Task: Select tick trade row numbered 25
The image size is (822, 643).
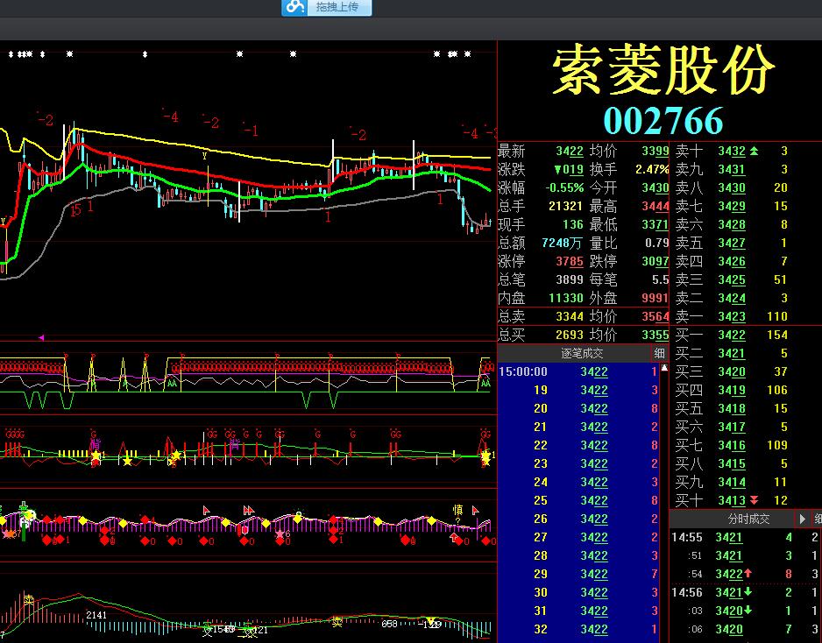Action: 578,500
